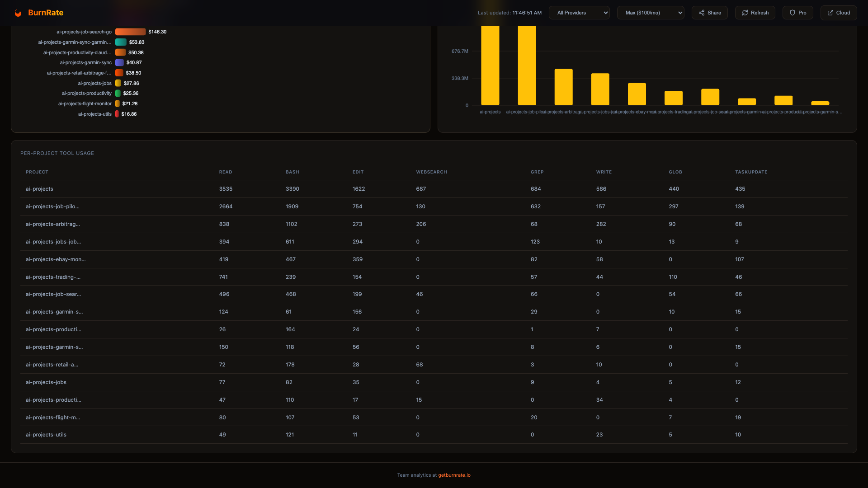The image size is (868, 488).
Task: Click the purple ai-projects-garmin-sync bar
Action: click(119, 62)
